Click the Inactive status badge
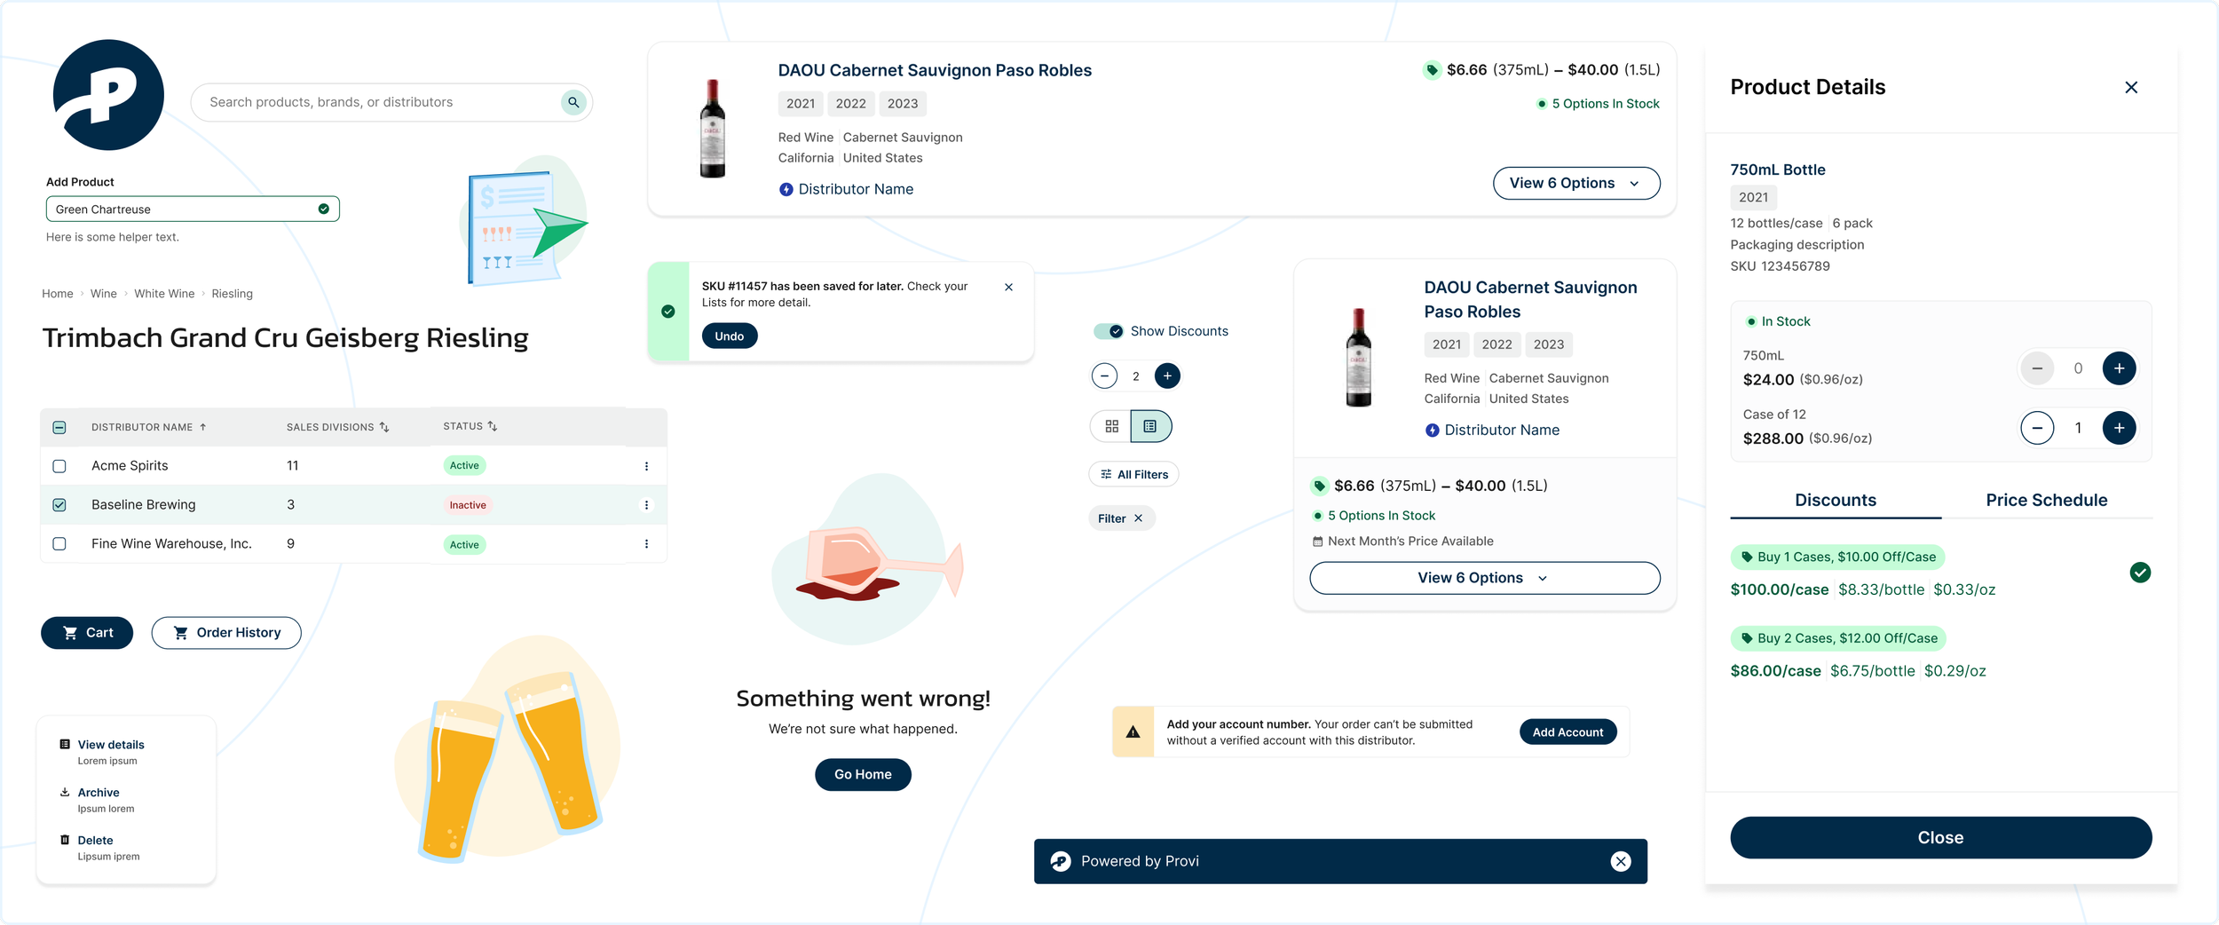 coord(468,505)
